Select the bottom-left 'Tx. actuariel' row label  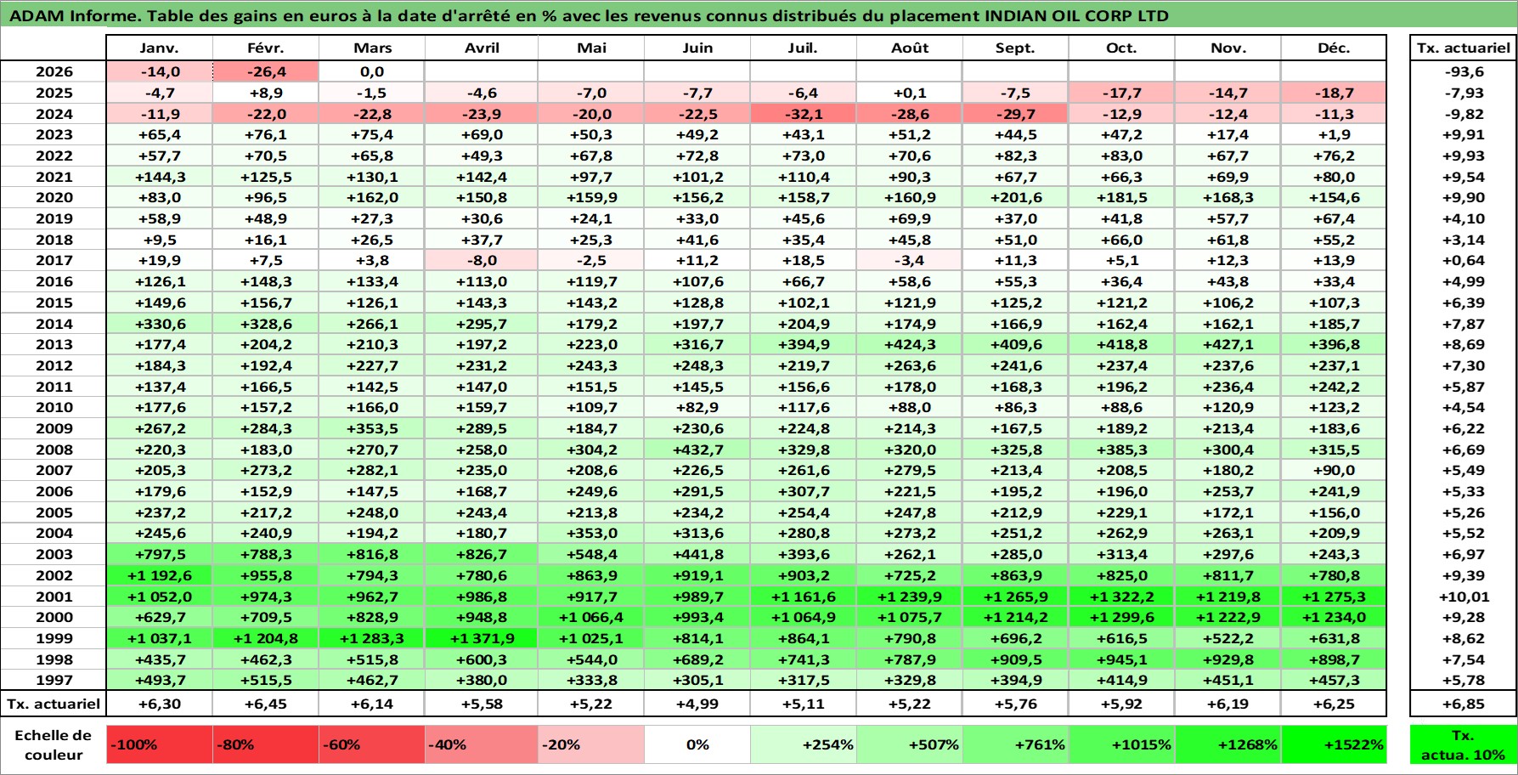point(54,704)
